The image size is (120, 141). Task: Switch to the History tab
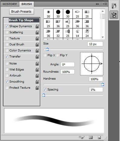pos(10,4)
